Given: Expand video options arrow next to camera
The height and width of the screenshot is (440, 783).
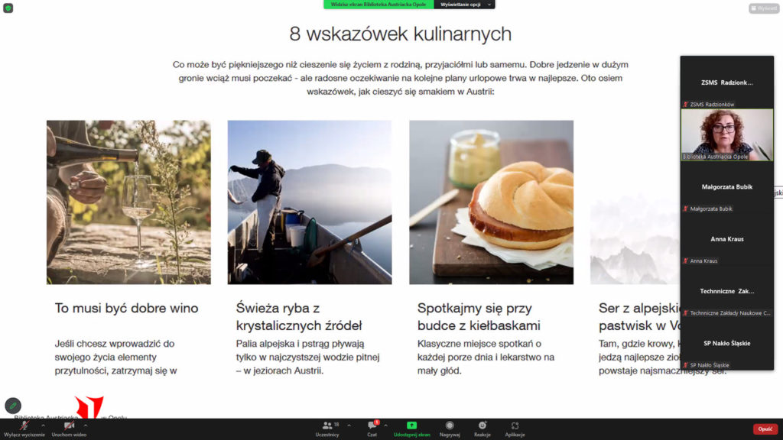Looking at the screenshot, I should 86,425.
